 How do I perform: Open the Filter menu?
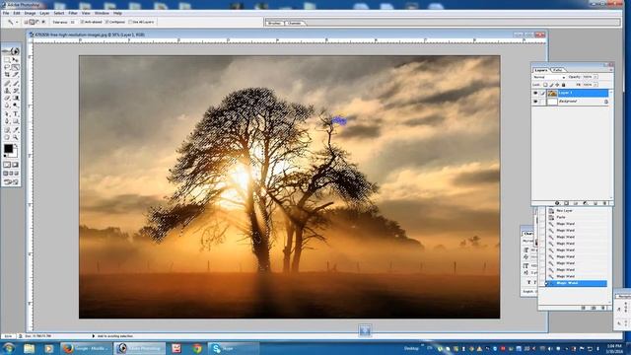[73, 13]
